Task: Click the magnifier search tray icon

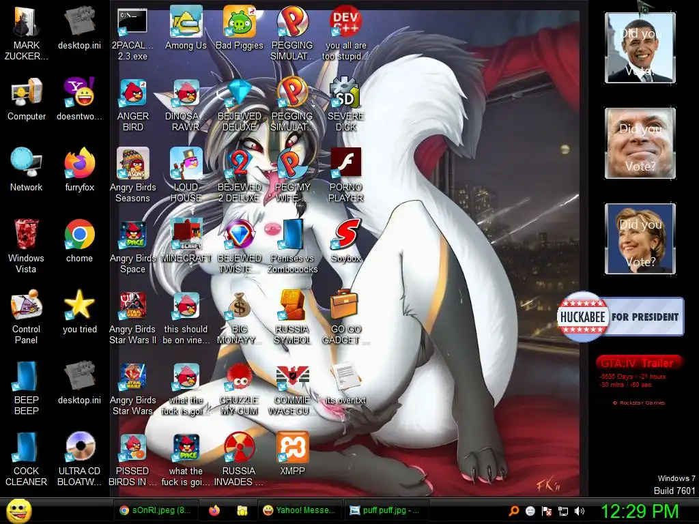Action: pos(514,510)
